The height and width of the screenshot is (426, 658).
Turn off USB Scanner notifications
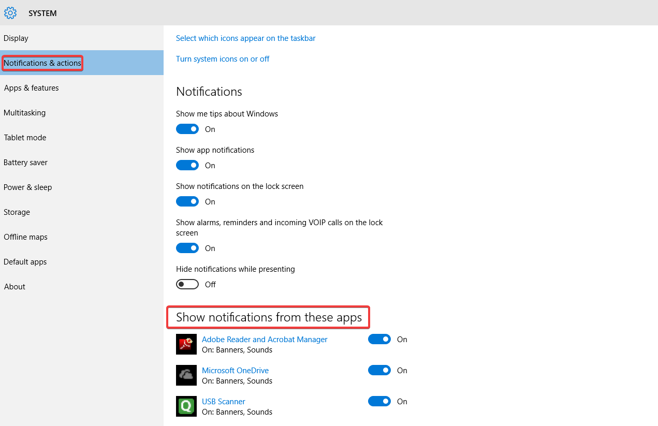pos(379,401)
